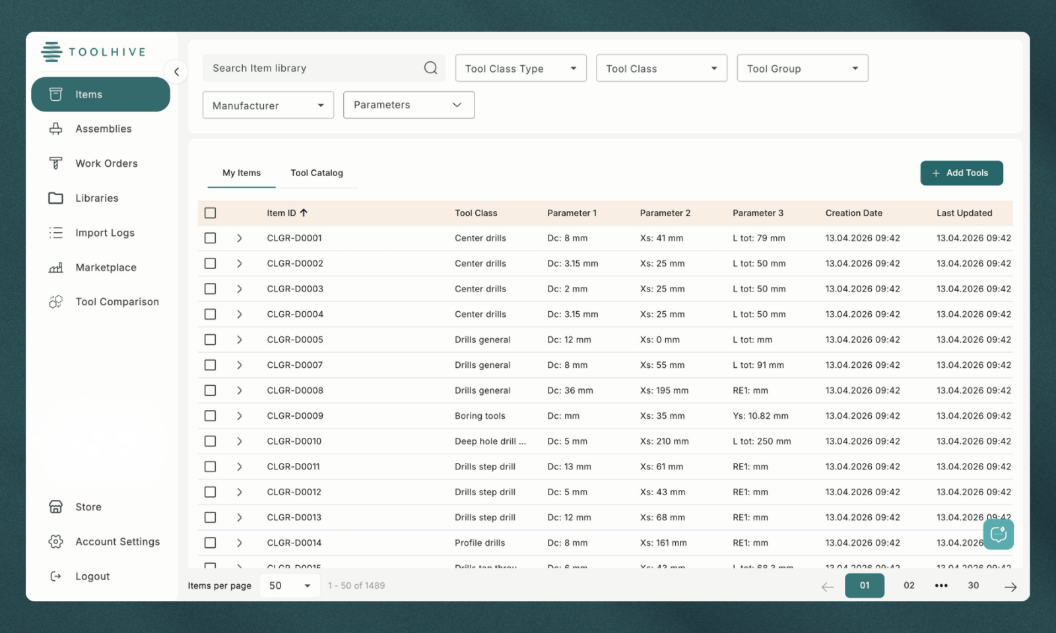Screen dimensions: 1056x633
Task: Check the box for CLGR-D0001
Action: pyautogui.click(x=210, y=238)
